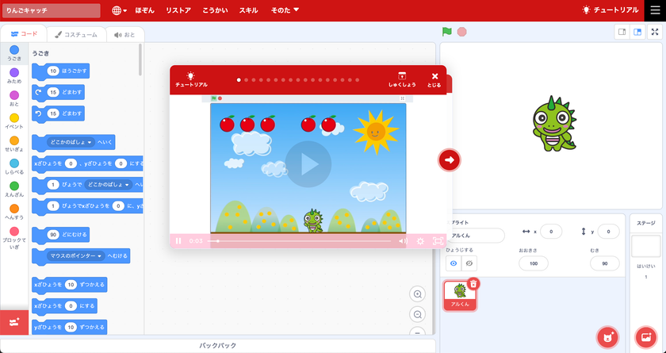Enter full screen stage mode
The height and width of the screenshot is (353, 666).
pos(655,32)
